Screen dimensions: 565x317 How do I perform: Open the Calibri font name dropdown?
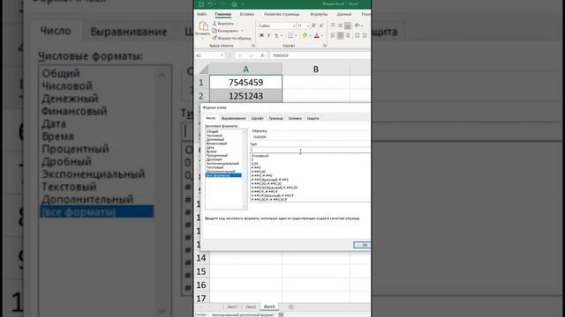tap(294, 26)
